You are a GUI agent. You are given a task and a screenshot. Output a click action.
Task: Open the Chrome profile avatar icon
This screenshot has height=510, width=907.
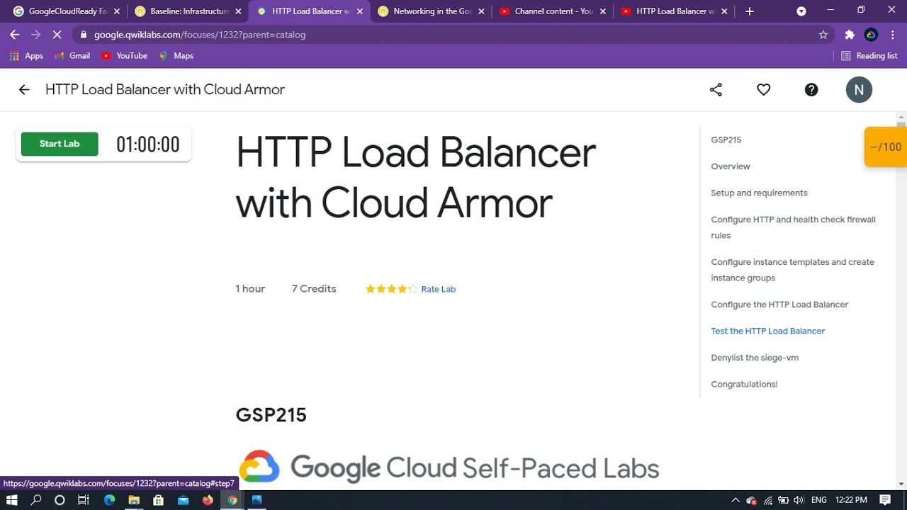pyautogui.click(x=872, y=35)
